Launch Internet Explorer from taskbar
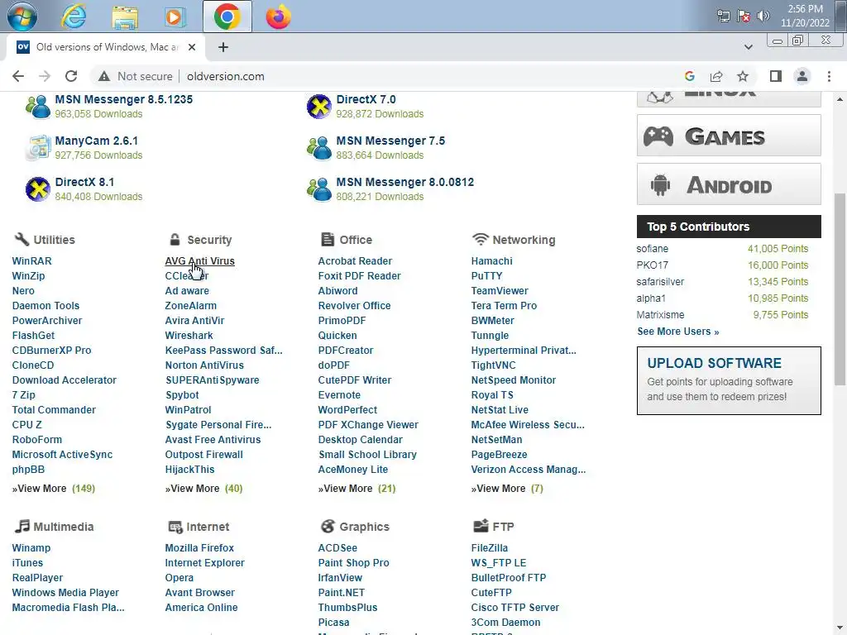Image resolution: width=847 pixels, height=635 pixels. 74,17
